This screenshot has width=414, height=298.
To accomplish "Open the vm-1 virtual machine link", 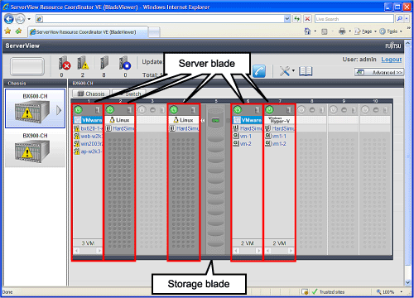I will 246,137.
